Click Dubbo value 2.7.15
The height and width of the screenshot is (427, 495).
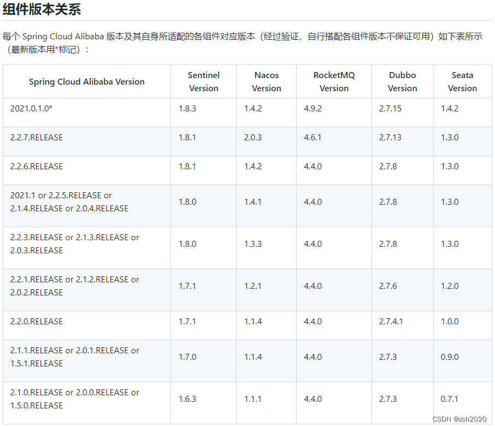pos(390,109)
